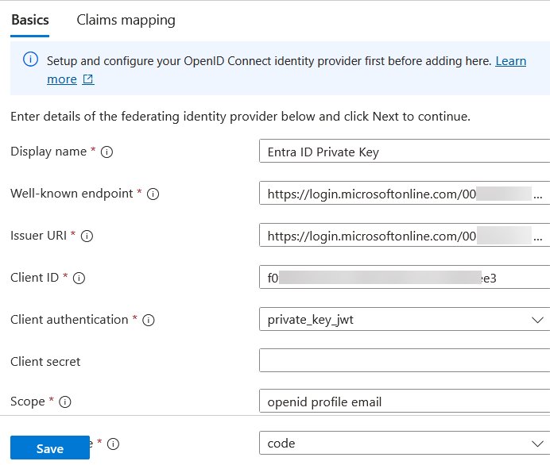Click the external-link icon after Learn more

(88, 79)
